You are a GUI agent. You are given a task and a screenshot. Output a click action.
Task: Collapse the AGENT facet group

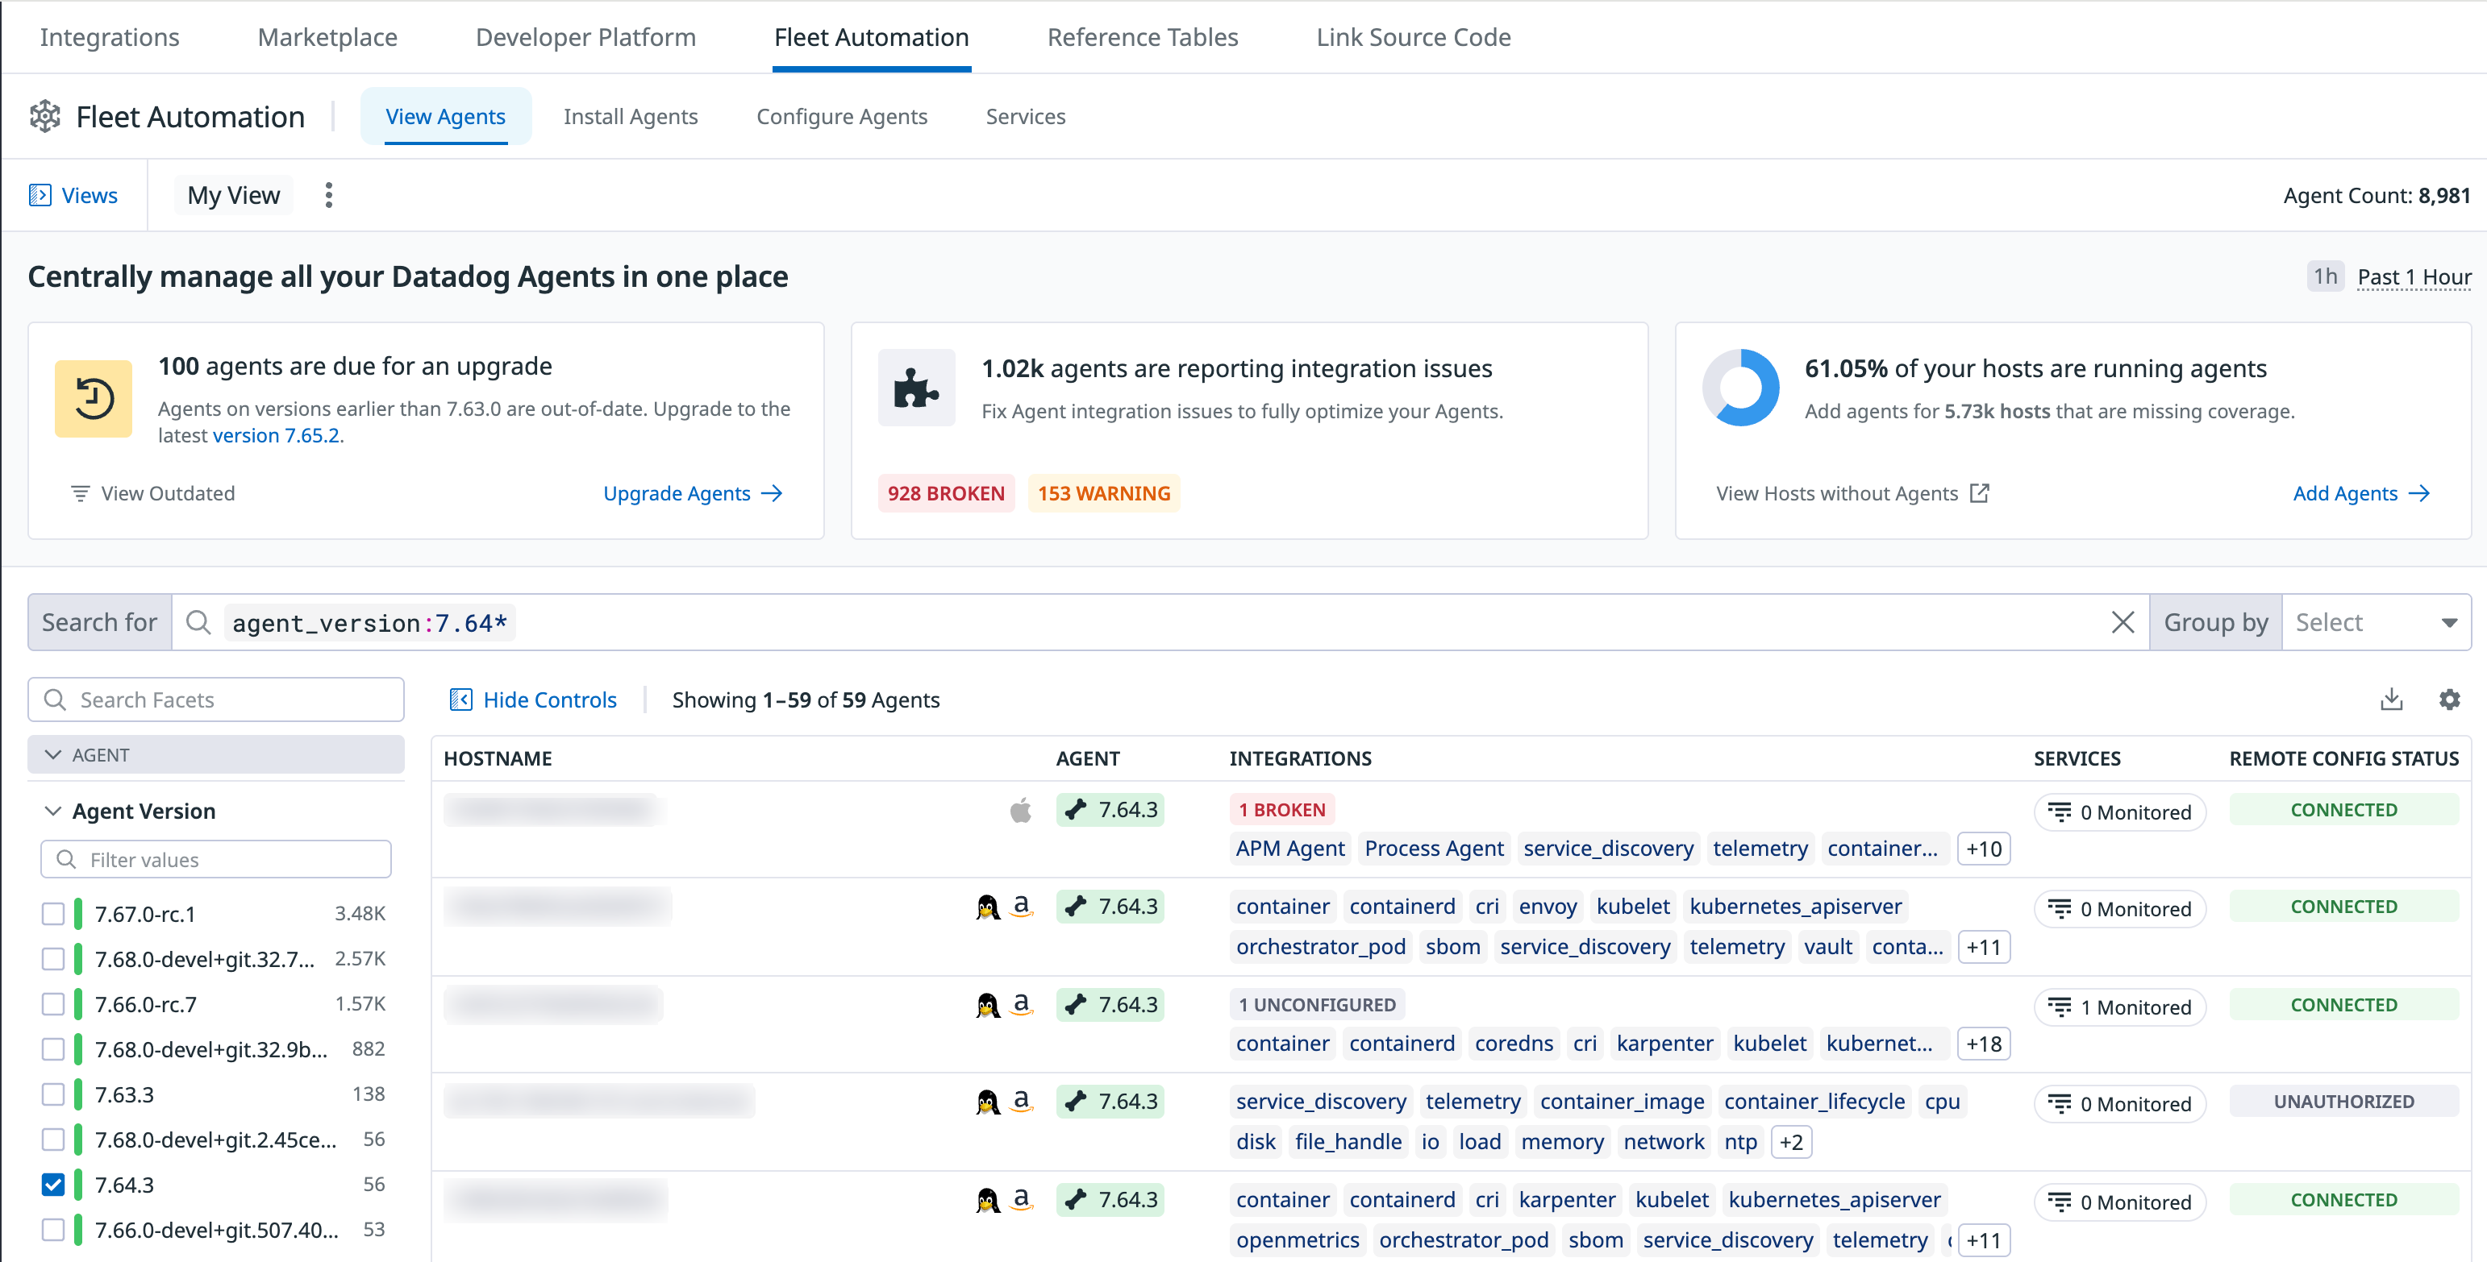coord(215,754)
